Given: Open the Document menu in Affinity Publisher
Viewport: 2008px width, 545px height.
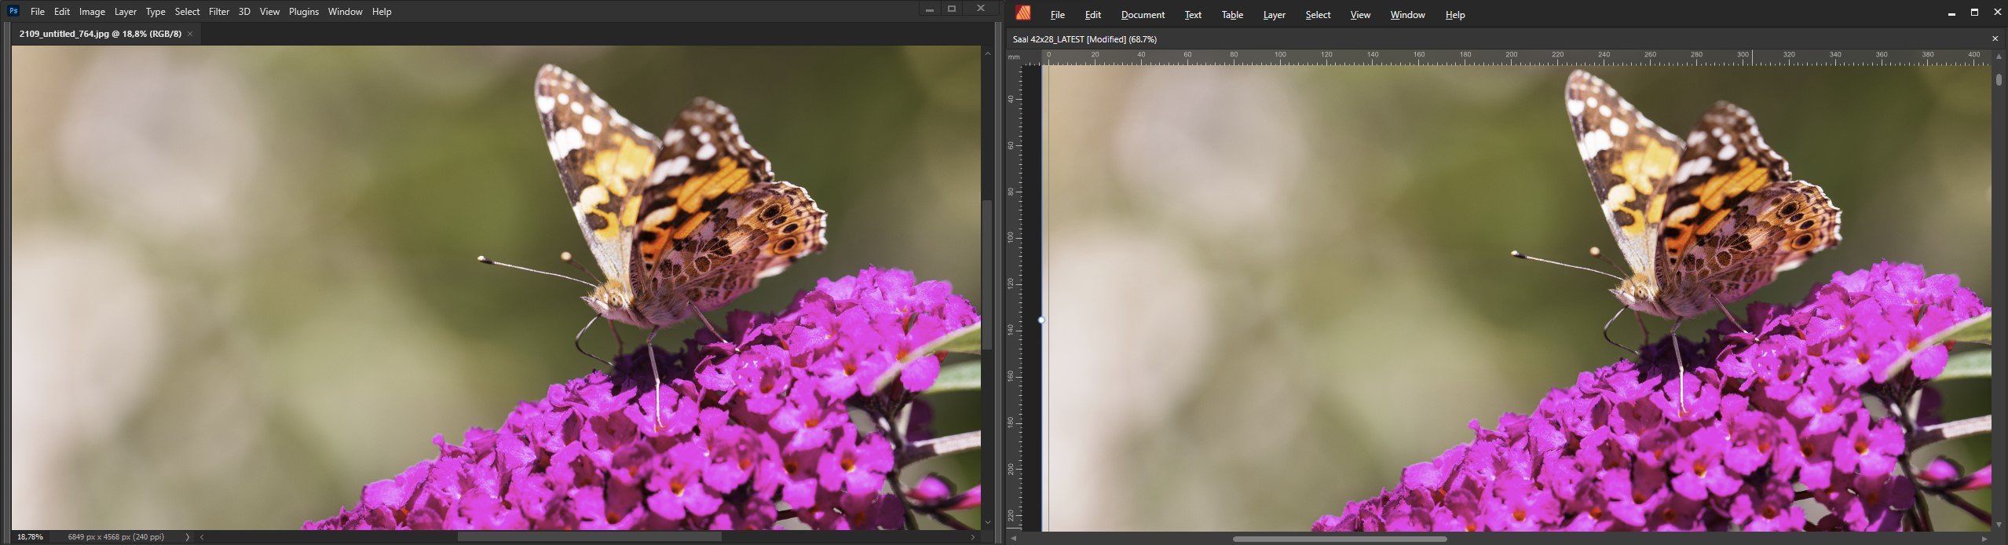Looking at the screenshot, I should [1143, 15].
